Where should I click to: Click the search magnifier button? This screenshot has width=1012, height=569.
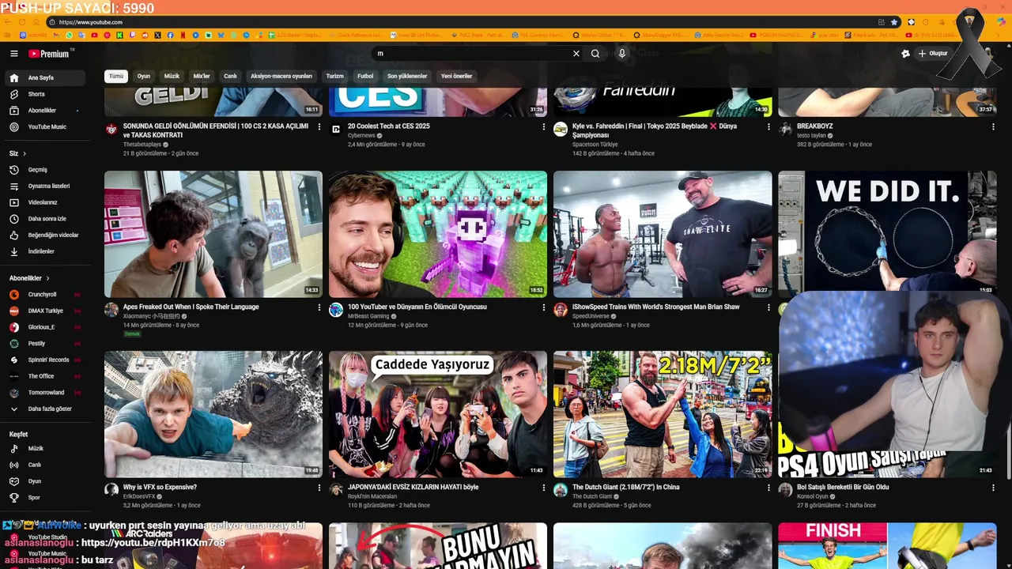(595, 54)
